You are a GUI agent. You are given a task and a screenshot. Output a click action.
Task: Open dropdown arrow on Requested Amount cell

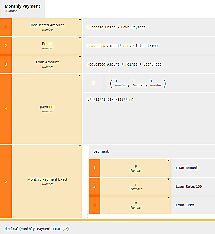80,20
